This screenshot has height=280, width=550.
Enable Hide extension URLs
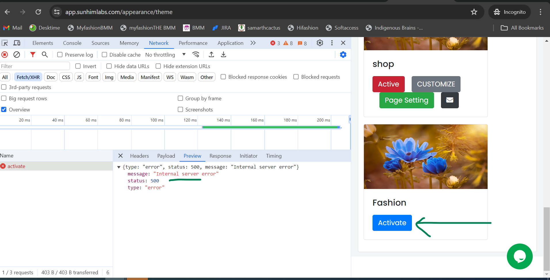pos(158,66)
